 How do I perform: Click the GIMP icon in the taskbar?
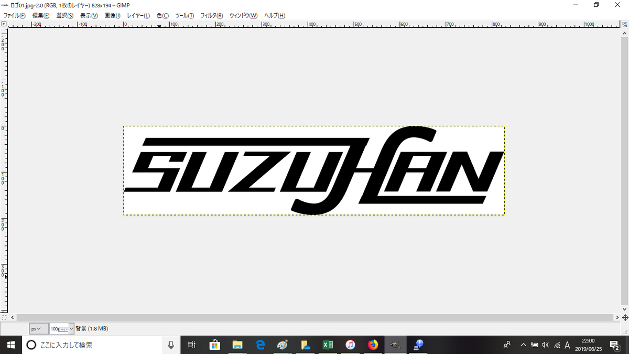coord(395,345)
